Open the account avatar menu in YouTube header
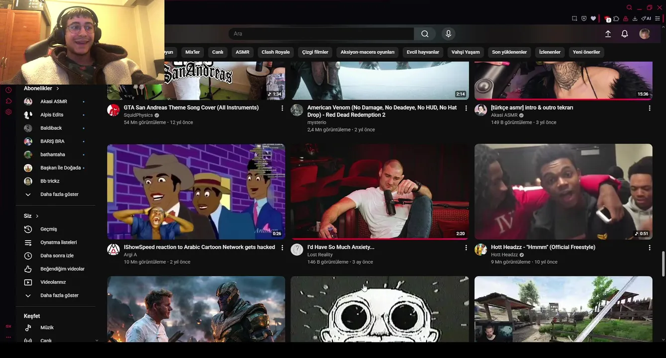666x358 pixels. coord(645,34)
